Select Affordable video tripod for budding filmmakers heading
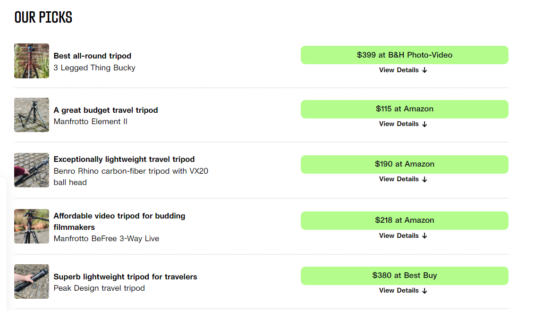Image resolution: width=534 pixels, height=311 pixels. (119, 221)
